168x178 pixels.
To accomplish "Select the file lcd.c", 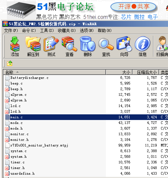I will (16, 106).
